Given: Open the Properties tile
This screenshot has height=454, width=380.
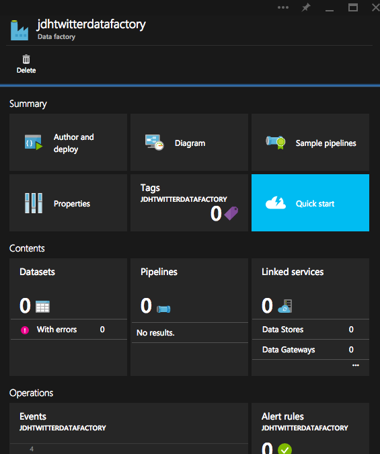Looking at the screenshot, I should pos(69,202).
